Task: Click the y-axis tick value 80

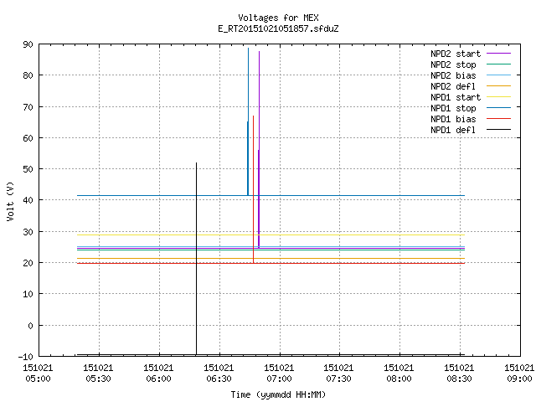Action: 28,75
